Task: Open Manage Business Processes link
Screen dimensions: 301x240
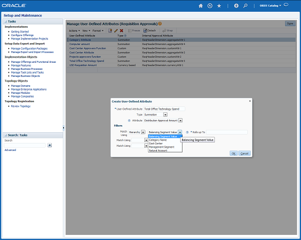Action: tap(27, 69)
